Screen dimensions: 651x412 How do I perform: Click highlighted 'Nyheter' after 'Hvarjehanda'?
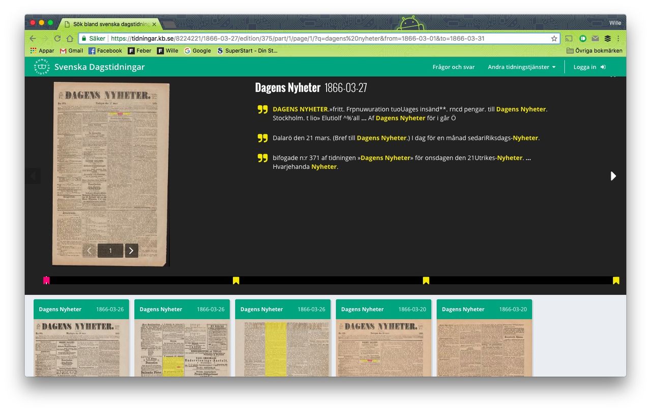[324, 167]
